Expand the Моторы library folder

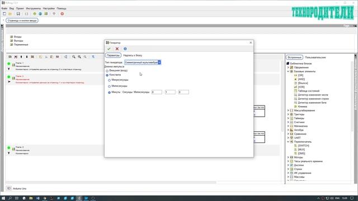pos(288,157)
